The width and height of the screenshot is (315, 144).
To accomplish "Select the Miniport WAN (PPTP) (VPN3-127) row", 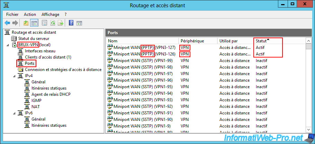I will pyautogui.click(x=142, y=48).
